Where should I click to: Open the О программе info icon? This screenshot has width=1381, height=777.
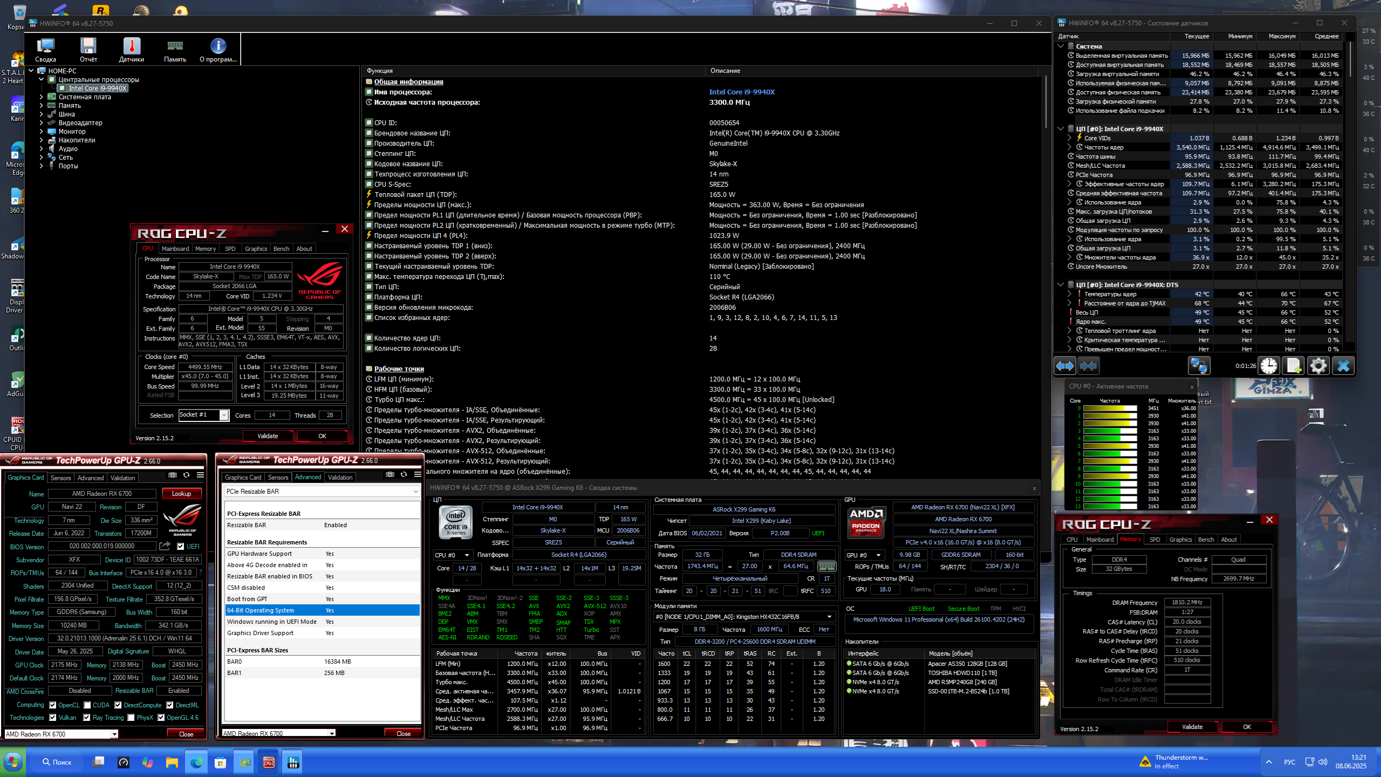point(218,50)
